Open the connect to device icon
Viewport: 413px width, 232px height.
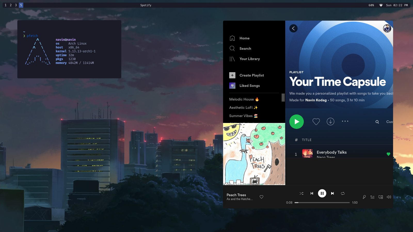pos(381,197)
